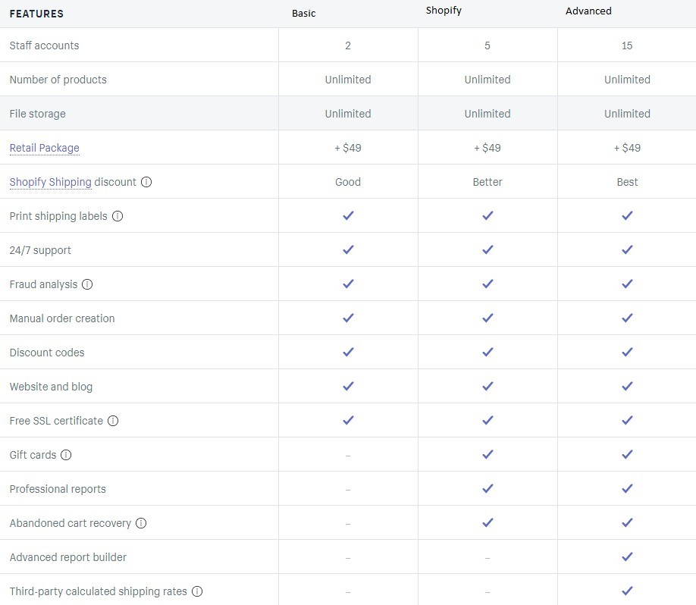Image resolution: width=696 pixels, height=605 pixels.
Task: Select the Basic plan column header
Action: coord(303,14)
